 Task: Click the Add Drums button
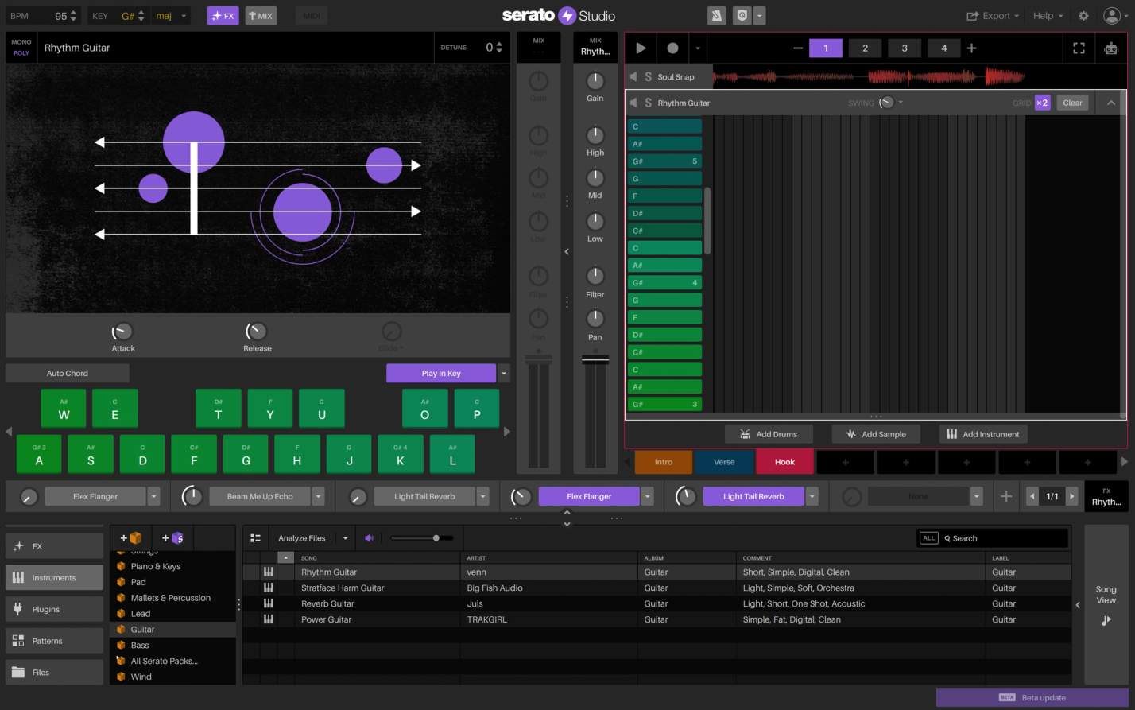click(769, 433)
